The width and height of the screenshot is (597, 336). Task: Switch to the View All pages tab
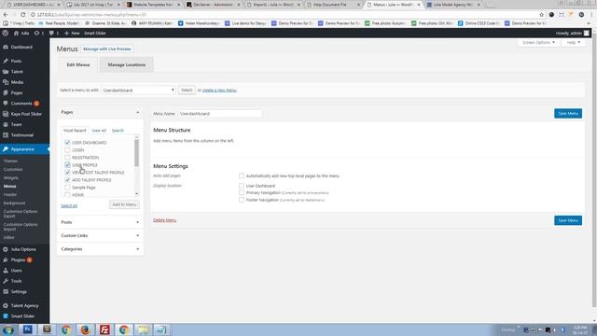tap(99, 131)
